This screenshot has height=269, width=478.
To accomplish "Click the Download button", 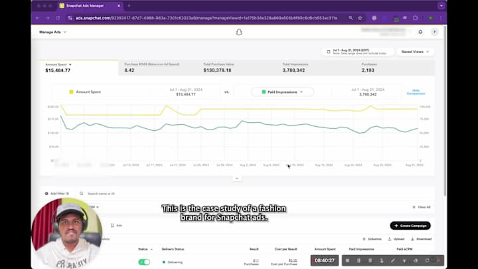I will pos(422,239).
